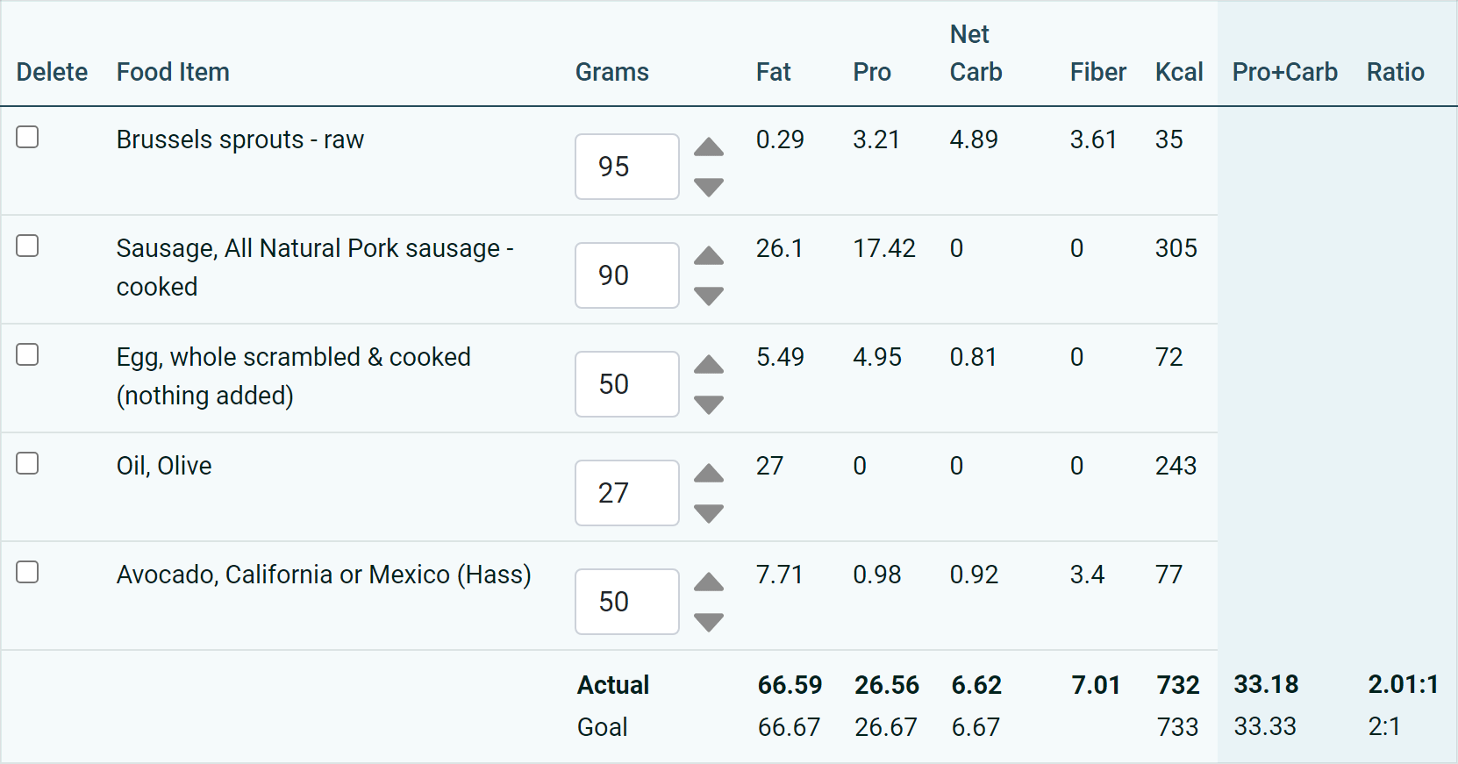Increase grams for Brussels sprouts using up arrow
The width and height of the screenshot is (1458, 764).
pos(709,147)
